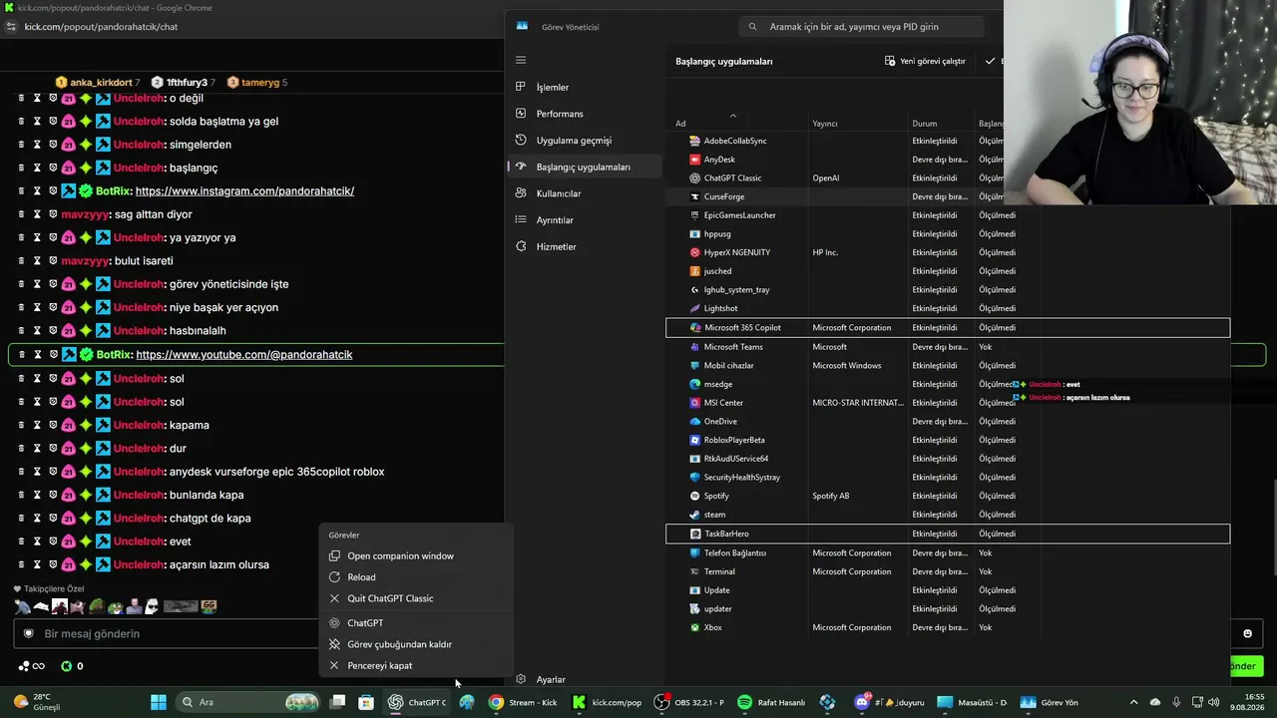
Task: Open the AdobeCollabSync app icon in startup list
Action: point(695,141)
